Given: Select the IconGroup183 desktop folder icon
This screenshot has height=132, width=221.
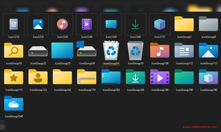Looking at the screenshot, I should pos(111,77).
